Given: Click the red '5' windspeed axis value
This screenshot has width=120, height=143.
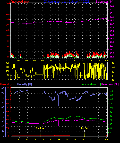Looking at the screenshot, I should [8, 52].
